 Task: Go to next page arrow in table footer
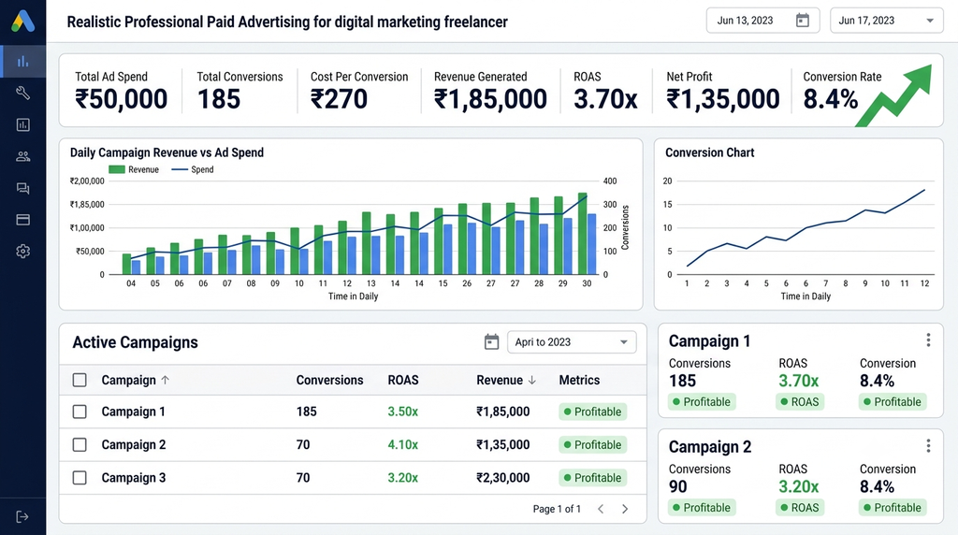click(624, 509)
